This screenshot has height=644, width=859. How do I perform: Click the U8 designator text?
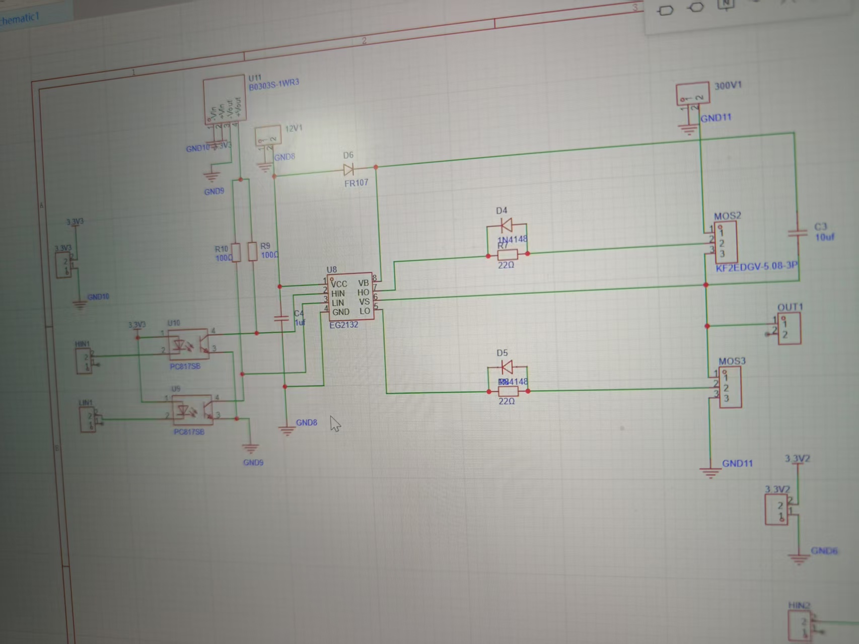click(331, 270)
